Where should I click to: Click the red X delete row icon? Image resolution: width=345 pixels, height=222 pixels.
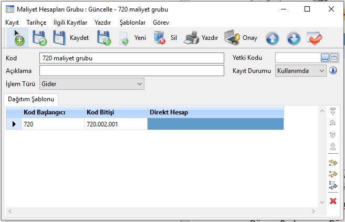332,201
